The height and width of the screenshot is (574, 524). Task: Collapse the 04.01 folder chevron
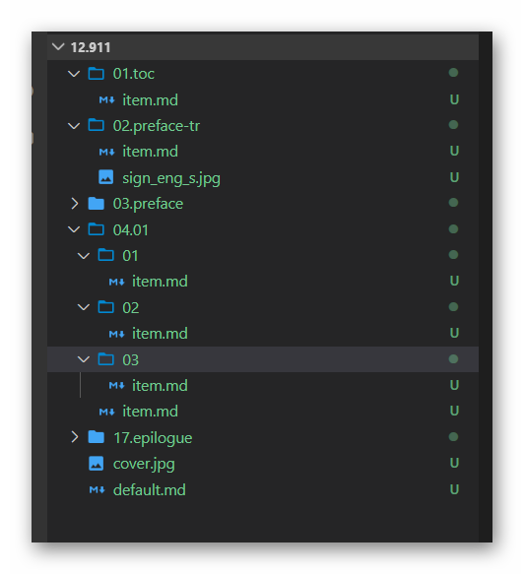[74, 229]
